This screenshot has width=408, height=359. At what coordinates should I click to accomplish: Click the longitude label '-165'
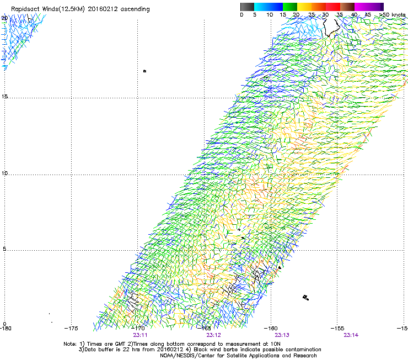[x=205, y=328]
